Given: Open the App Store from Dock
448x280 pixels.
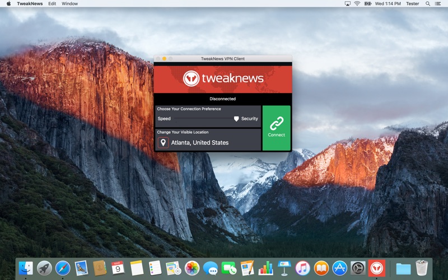Looking at the screenshot, I should (x=339, y=268).
